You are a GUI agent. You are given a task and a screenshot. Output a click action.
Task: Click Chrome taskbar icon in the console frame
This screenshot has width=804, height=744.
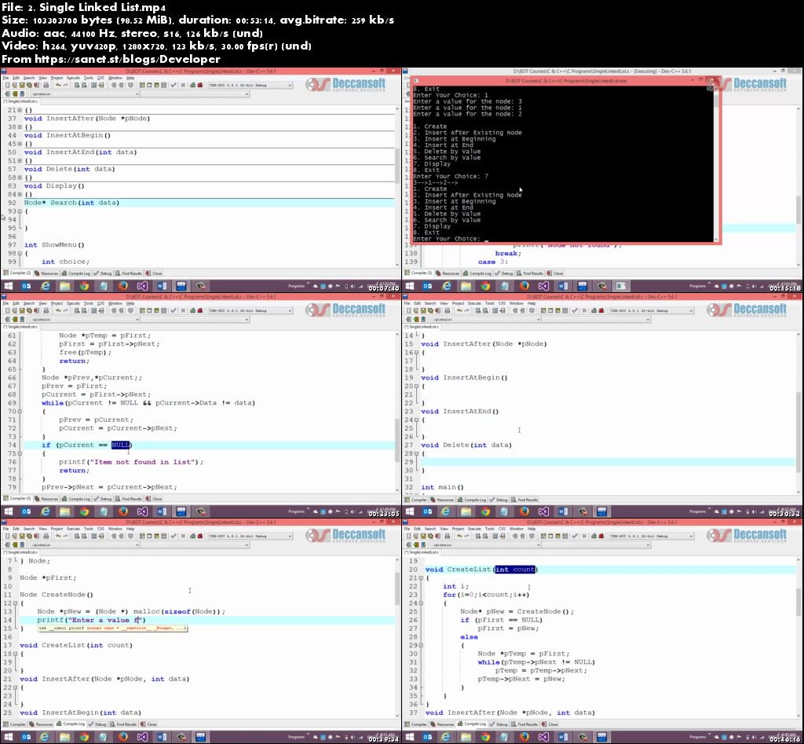[485, 286]
